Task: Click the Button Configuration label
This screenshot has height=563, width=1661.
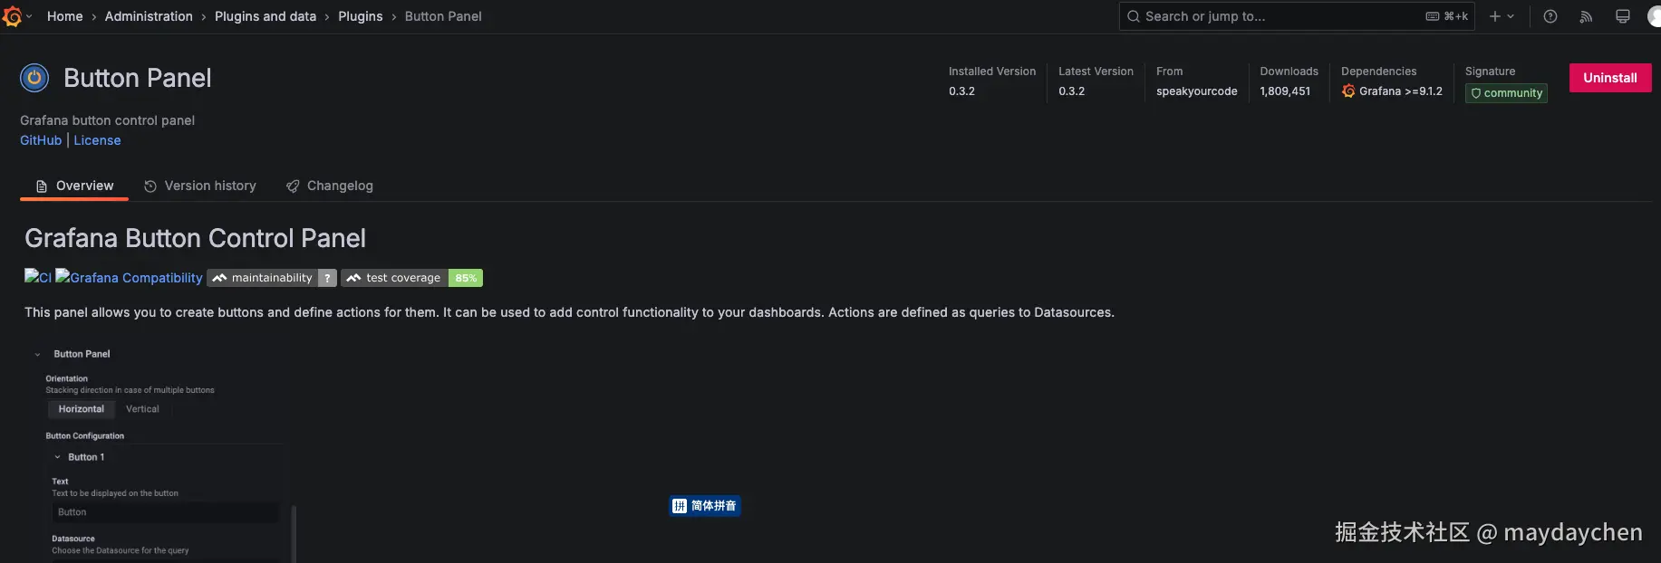Action: click(x=85, y=436)
